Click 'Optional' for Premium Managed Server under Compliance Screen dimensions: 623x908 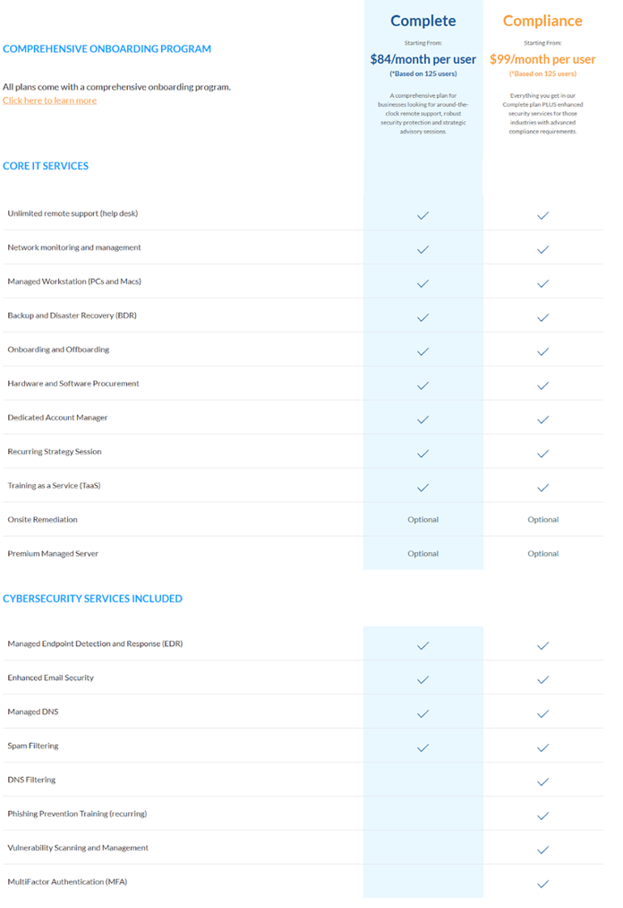click(542, 554)
